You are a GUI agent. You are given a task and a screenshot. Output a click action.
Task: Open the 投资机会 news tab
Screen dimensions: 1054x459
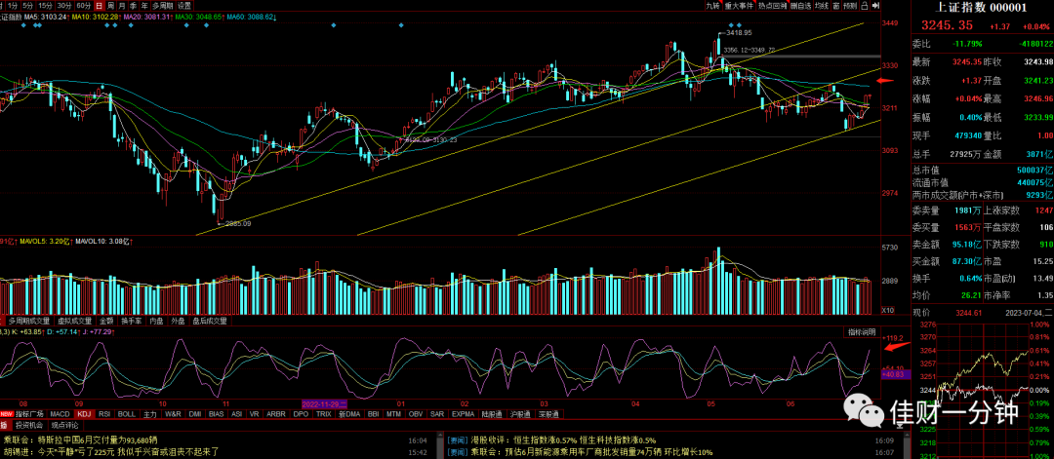pos(29,425)
